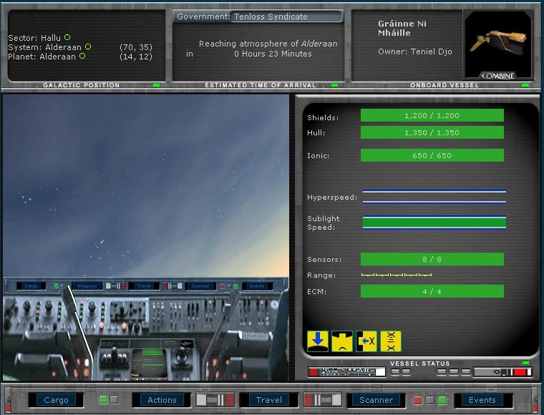Image resolution: width=544 pixels, height=415 pixels.
Task: Open the Cargo menu
Action: click(56, 400)
